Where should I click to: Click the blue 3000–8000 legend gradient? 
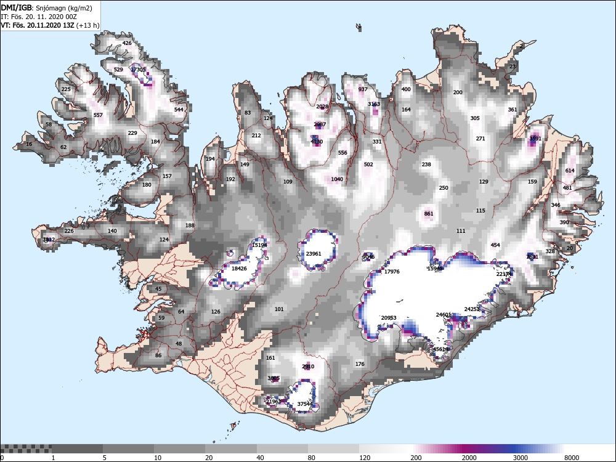(538, 448)
